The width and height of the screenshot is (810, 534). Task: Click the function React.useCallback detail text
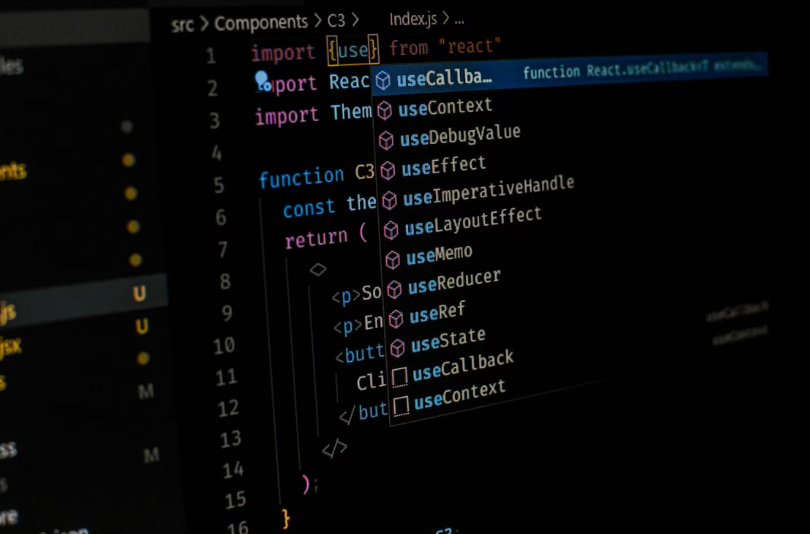pos(642,68)
